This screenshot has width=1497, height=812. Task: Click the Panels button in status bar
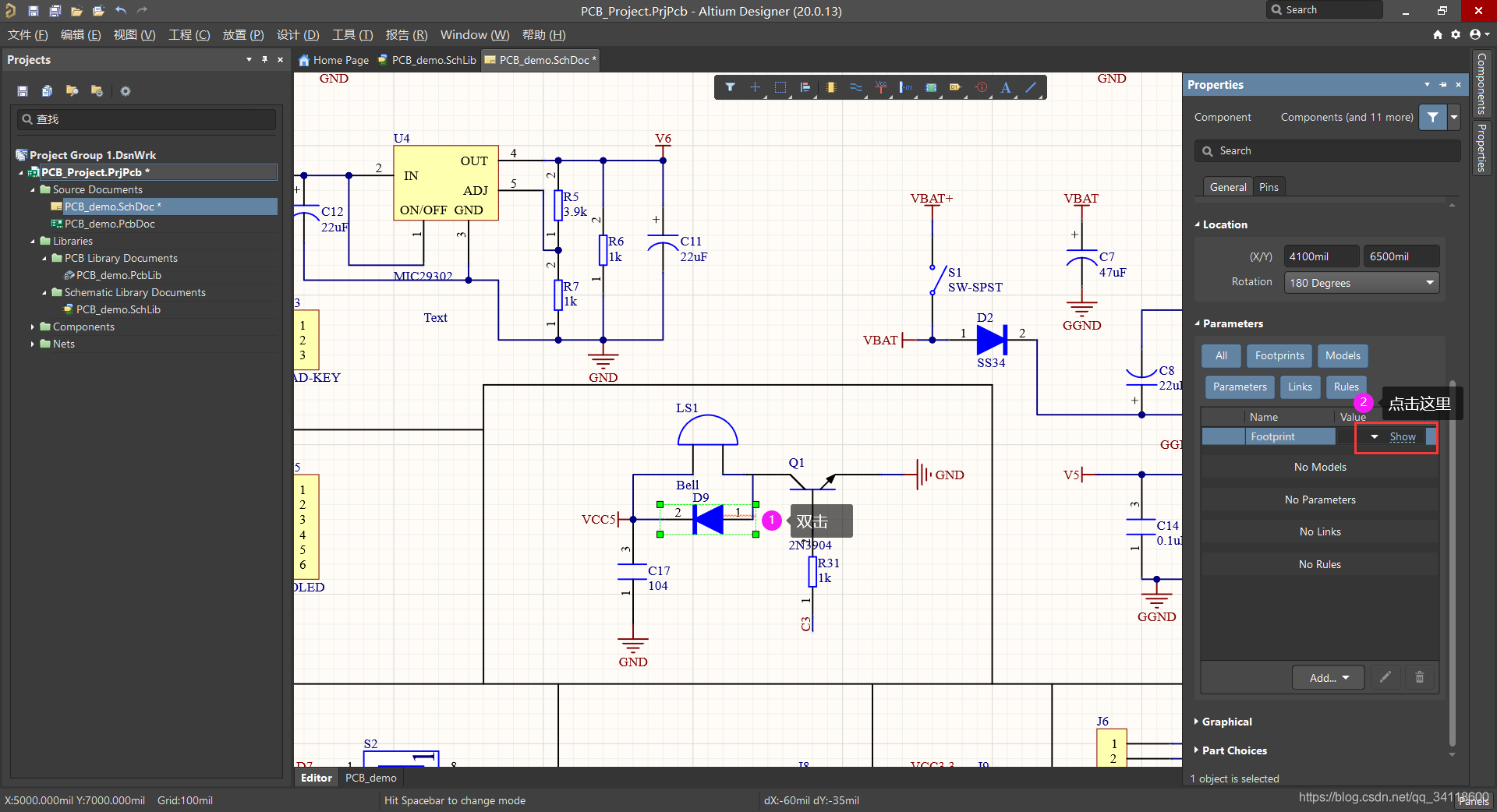1474,801
